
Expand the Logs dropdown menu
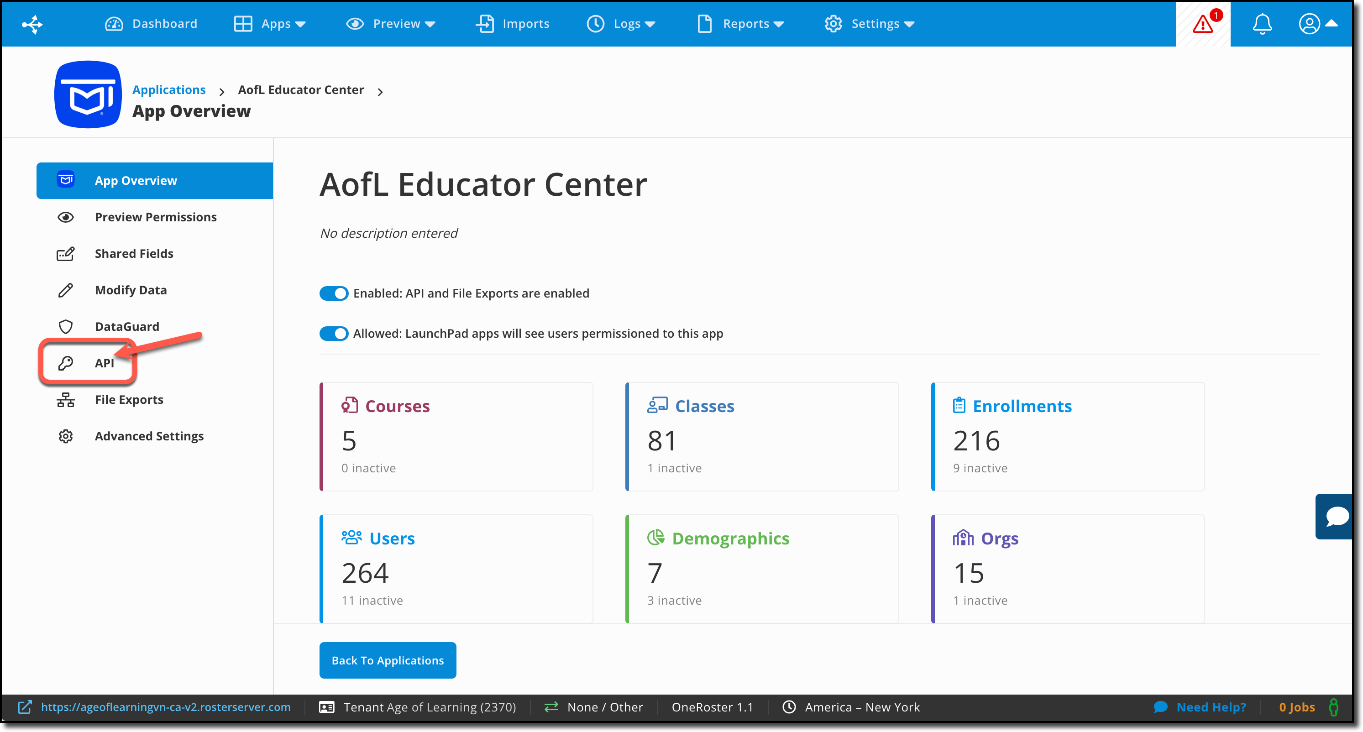point(650,24)
